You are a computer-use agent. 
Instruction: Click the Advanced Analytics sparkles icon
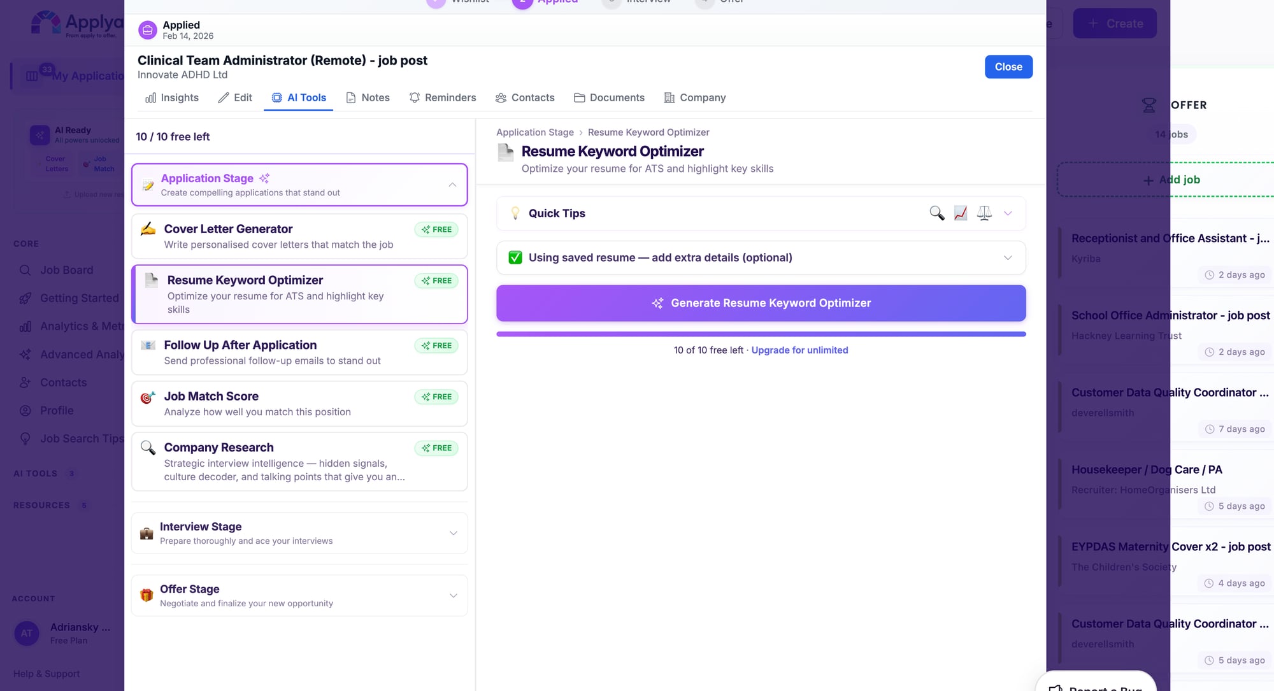click(25, 354)
